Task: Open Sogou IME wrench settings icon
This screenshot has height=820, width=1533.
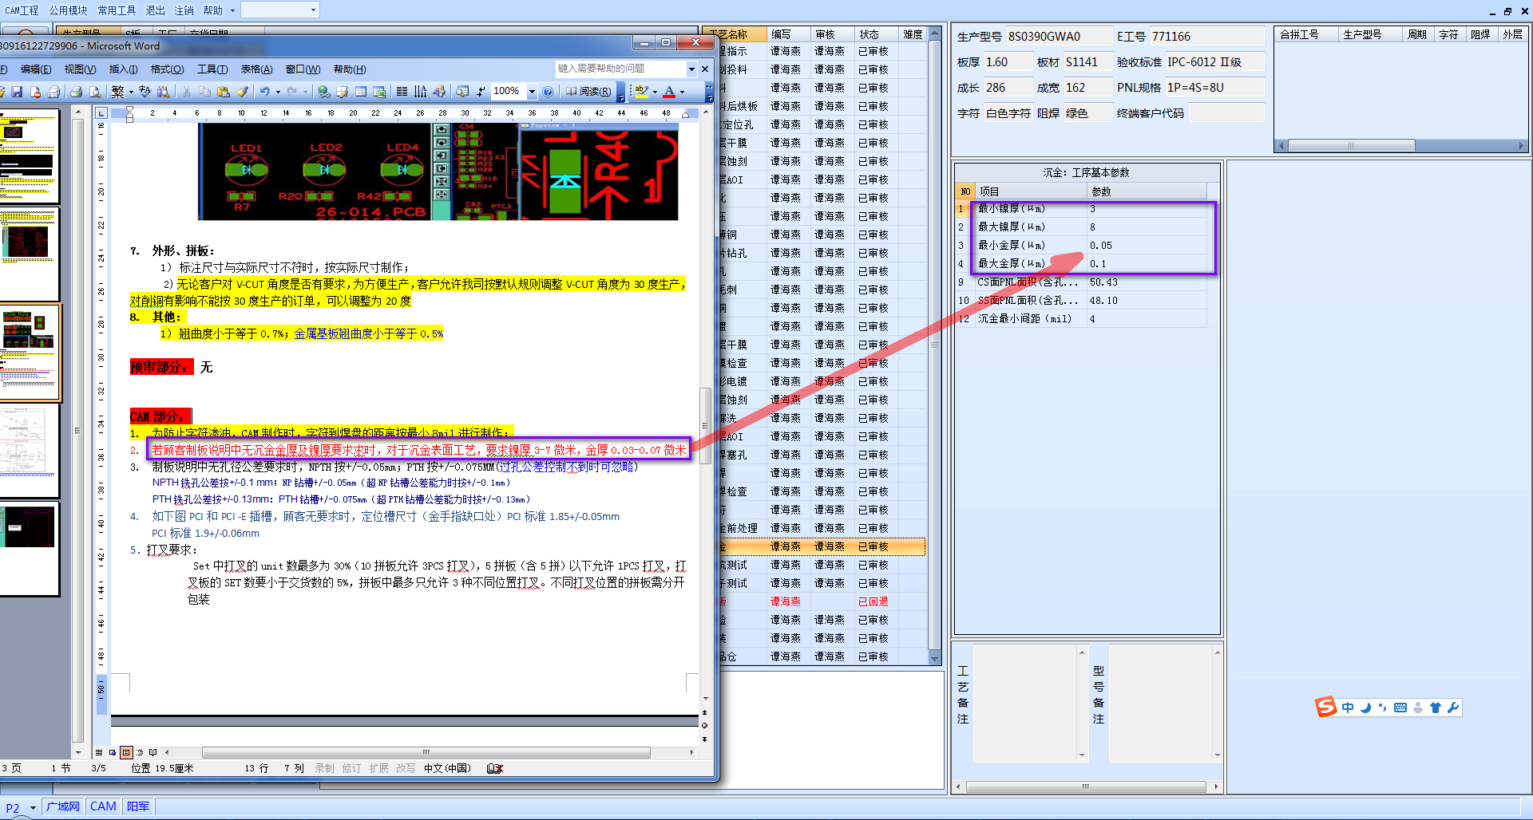Action: (1452, 708)
